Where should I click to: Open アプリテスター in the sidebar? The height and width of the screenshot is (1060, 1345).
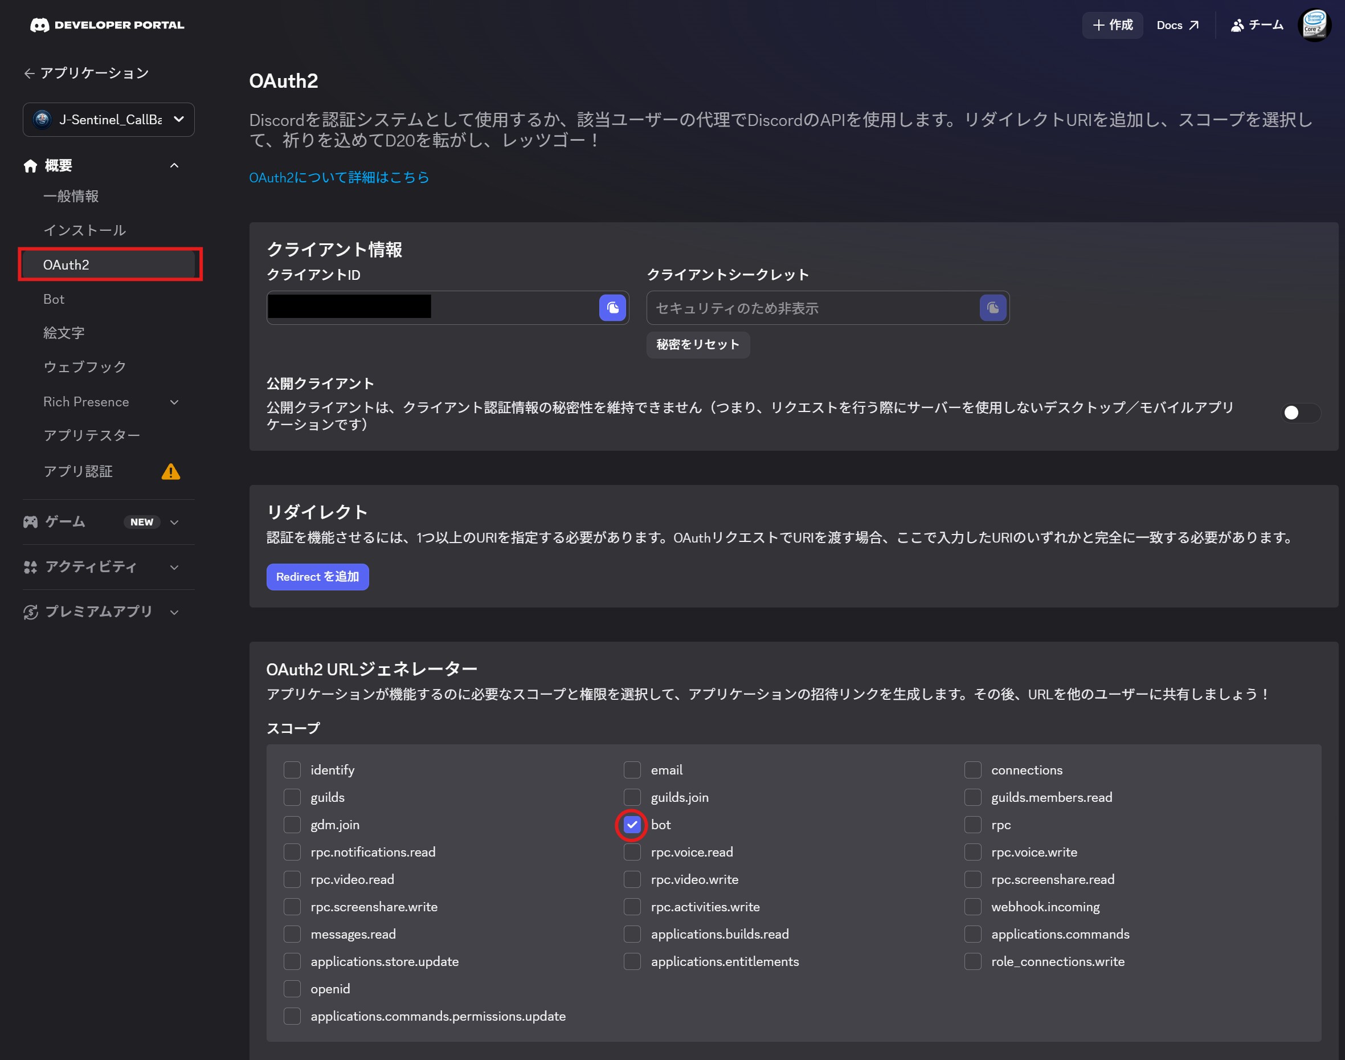coord(92,435)
